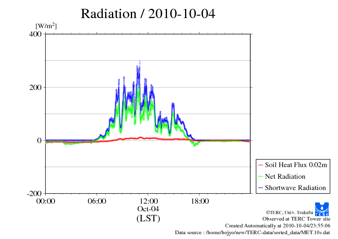Image resolution: width=338 pixels, height=239 pixels.
Task: Click the '[W/m2]' unit label
Action: click(x=46, y=26)
